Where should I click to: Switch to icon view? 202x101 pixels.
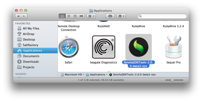click(x=62, y=16)
